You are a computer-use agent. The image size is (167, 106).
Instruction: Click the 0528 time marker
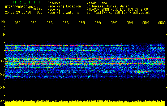(130, 23)
